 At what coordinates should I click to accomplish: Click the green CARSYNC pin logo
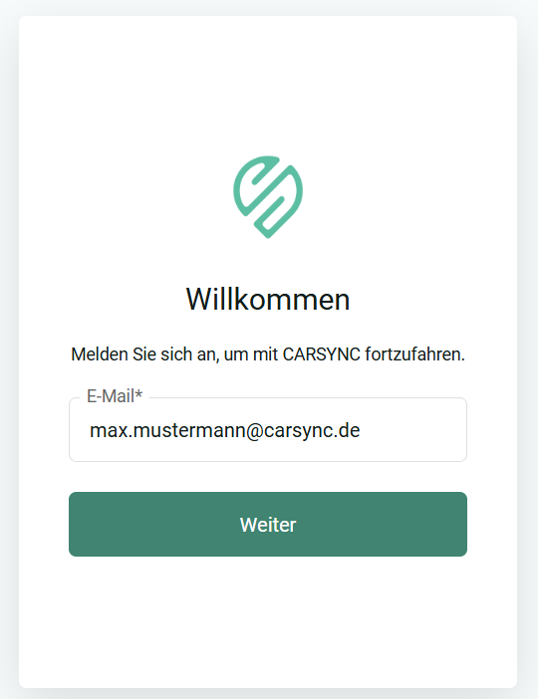pyautogui.click(x=268, y=196)
